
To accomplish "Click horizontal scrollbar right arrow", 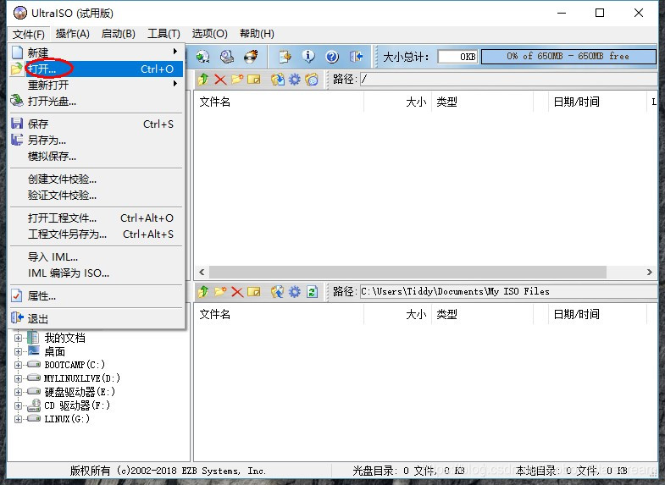I will tap(649, 272).
